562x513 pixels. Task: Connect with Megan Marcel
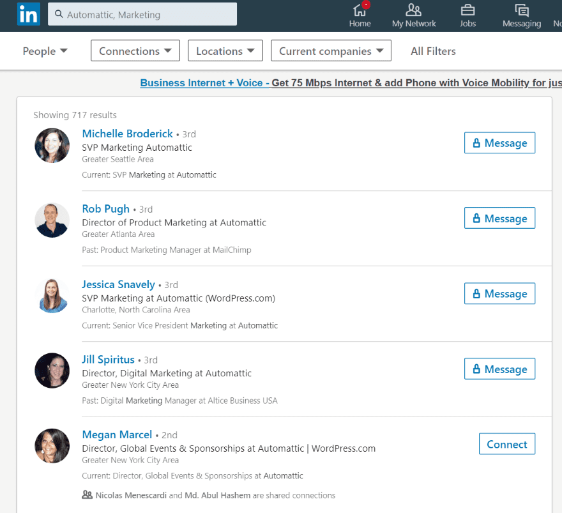point(507,444)
